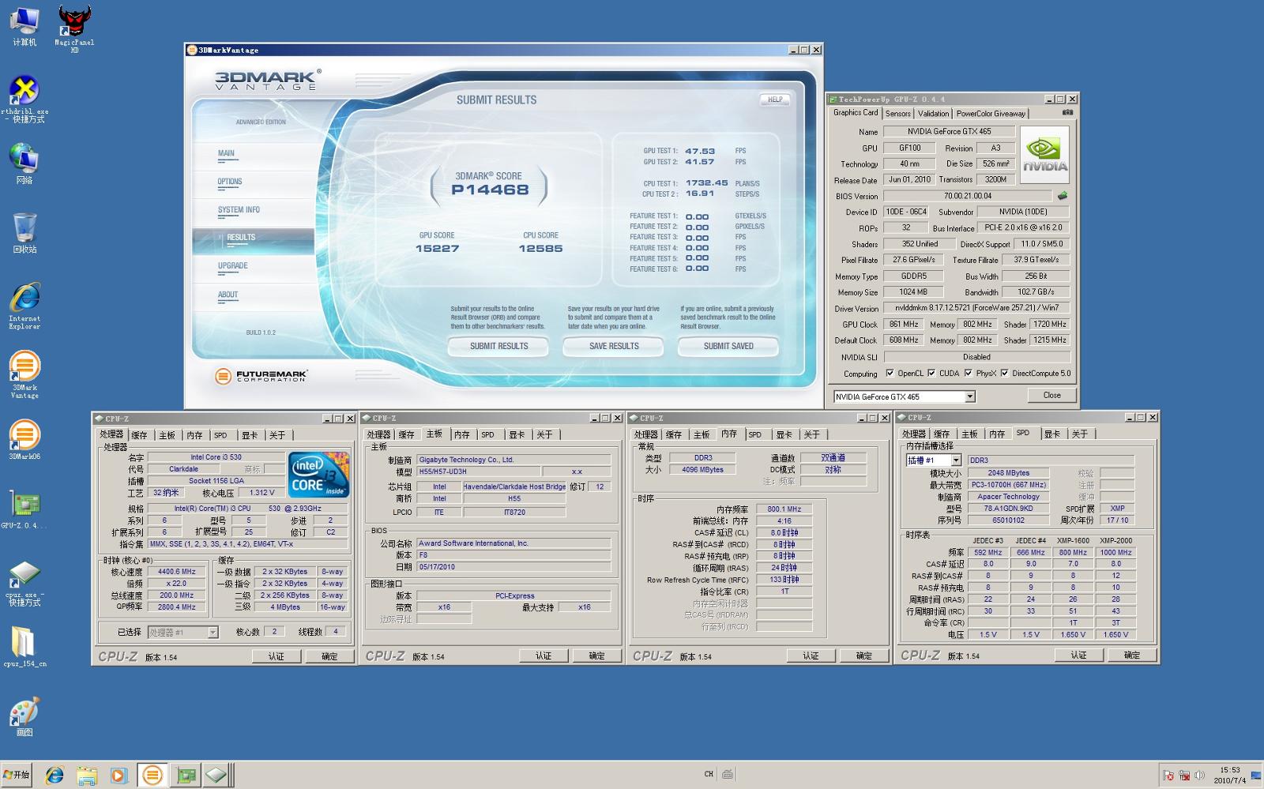Viewport: 1264px width, 789px height.
Task: Click the 开始 Start button
Action: coord(17,775)
